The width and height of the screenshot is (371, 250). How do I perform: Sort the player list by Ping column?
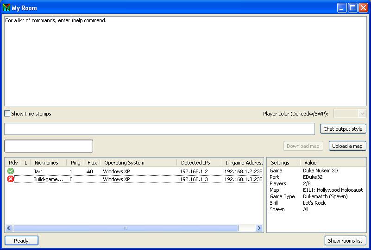pos(75,163)
